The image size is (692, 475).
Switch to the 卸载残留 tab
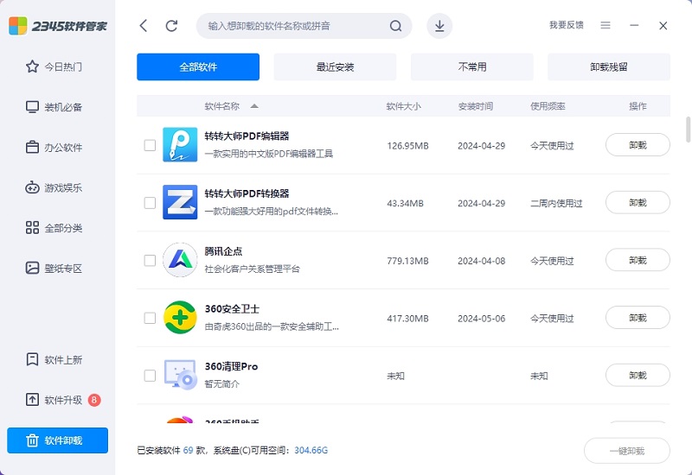pyautogui.click(x=609, y=67)
